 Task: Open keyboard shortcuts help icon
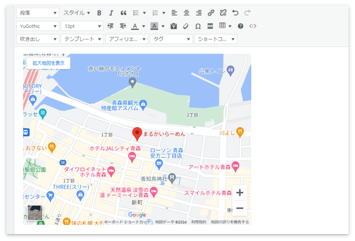[241, 26]
